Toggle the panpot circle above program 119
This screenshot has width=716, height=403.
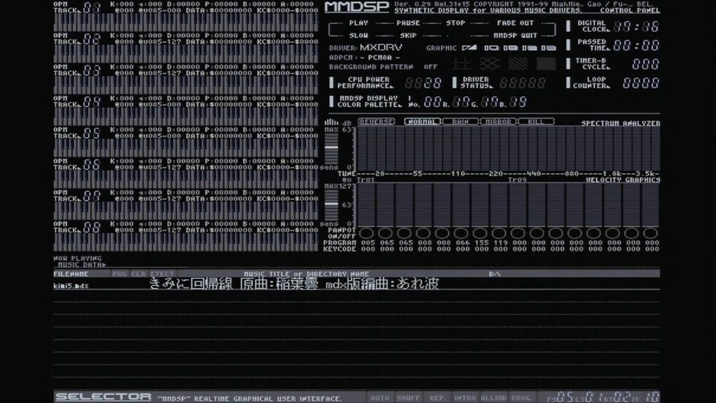click(x=499, y=234)
